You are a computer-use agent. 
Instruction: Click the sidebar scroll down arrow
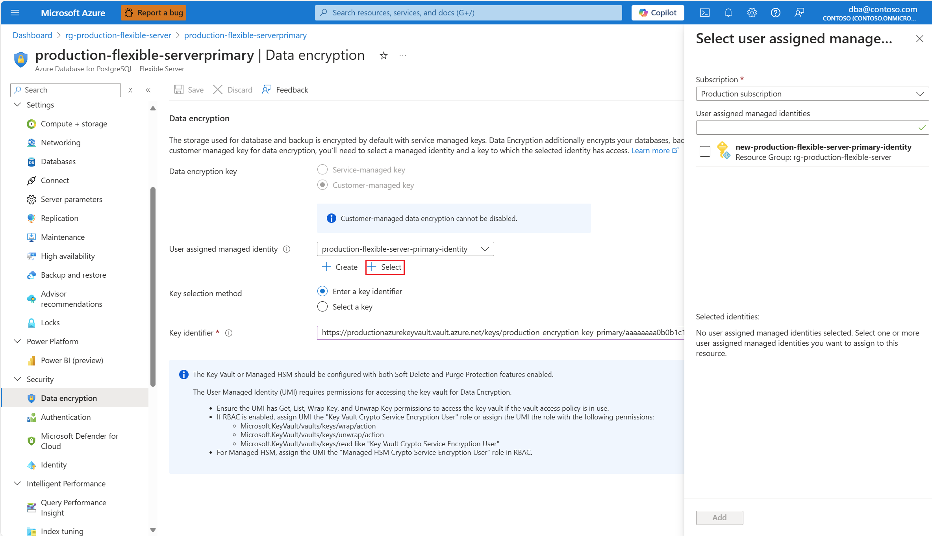(153, 530)
